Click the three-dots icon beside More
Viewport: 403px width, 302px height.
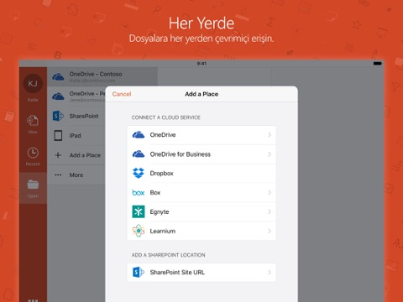[58, 174]
